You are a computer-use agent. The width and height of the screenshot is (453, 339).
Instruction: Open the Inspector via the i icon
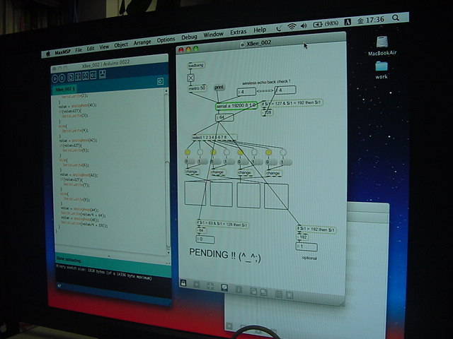click(239, 290)
